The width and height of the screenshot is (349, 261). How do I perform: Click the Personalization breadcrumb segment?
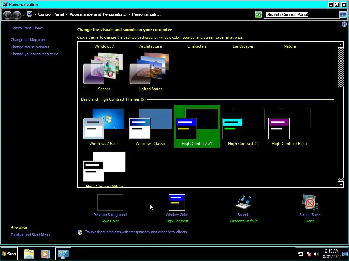[x=146, y=14]
